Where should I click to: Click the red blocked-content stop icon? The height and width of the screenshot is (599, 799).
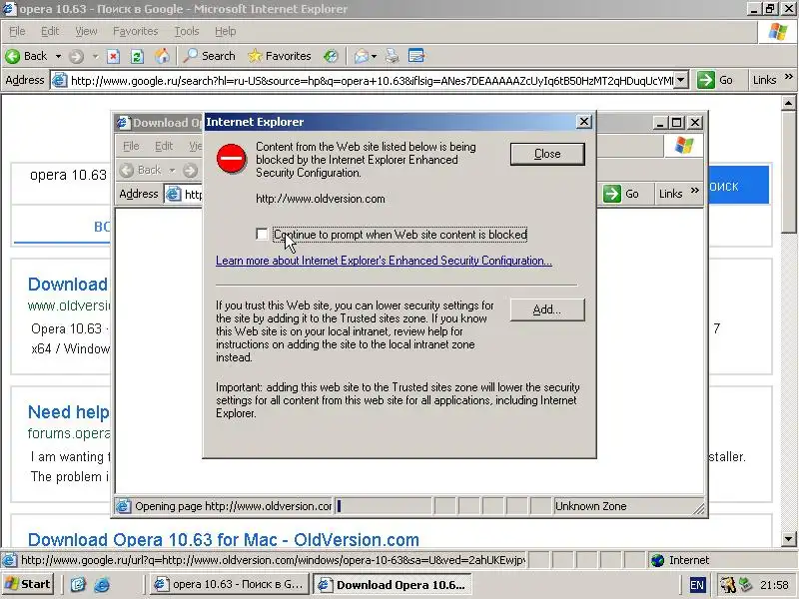click(x=232, y=159)
